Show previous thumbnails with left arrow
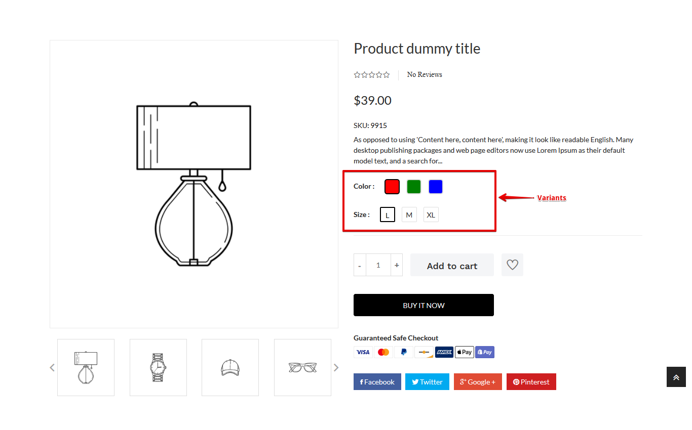This screenshot has height=430, width=692. coord(52,368)
